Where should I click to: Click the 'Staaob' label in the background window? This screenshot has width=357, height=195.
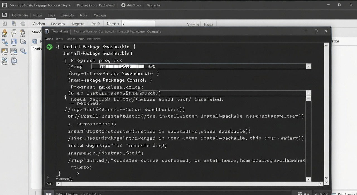pyautogui.click(x=37, y=32)
